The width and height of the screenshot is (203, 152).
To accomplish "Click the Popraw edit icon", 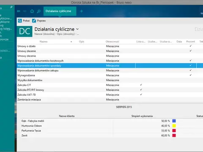I will point(34,21).
